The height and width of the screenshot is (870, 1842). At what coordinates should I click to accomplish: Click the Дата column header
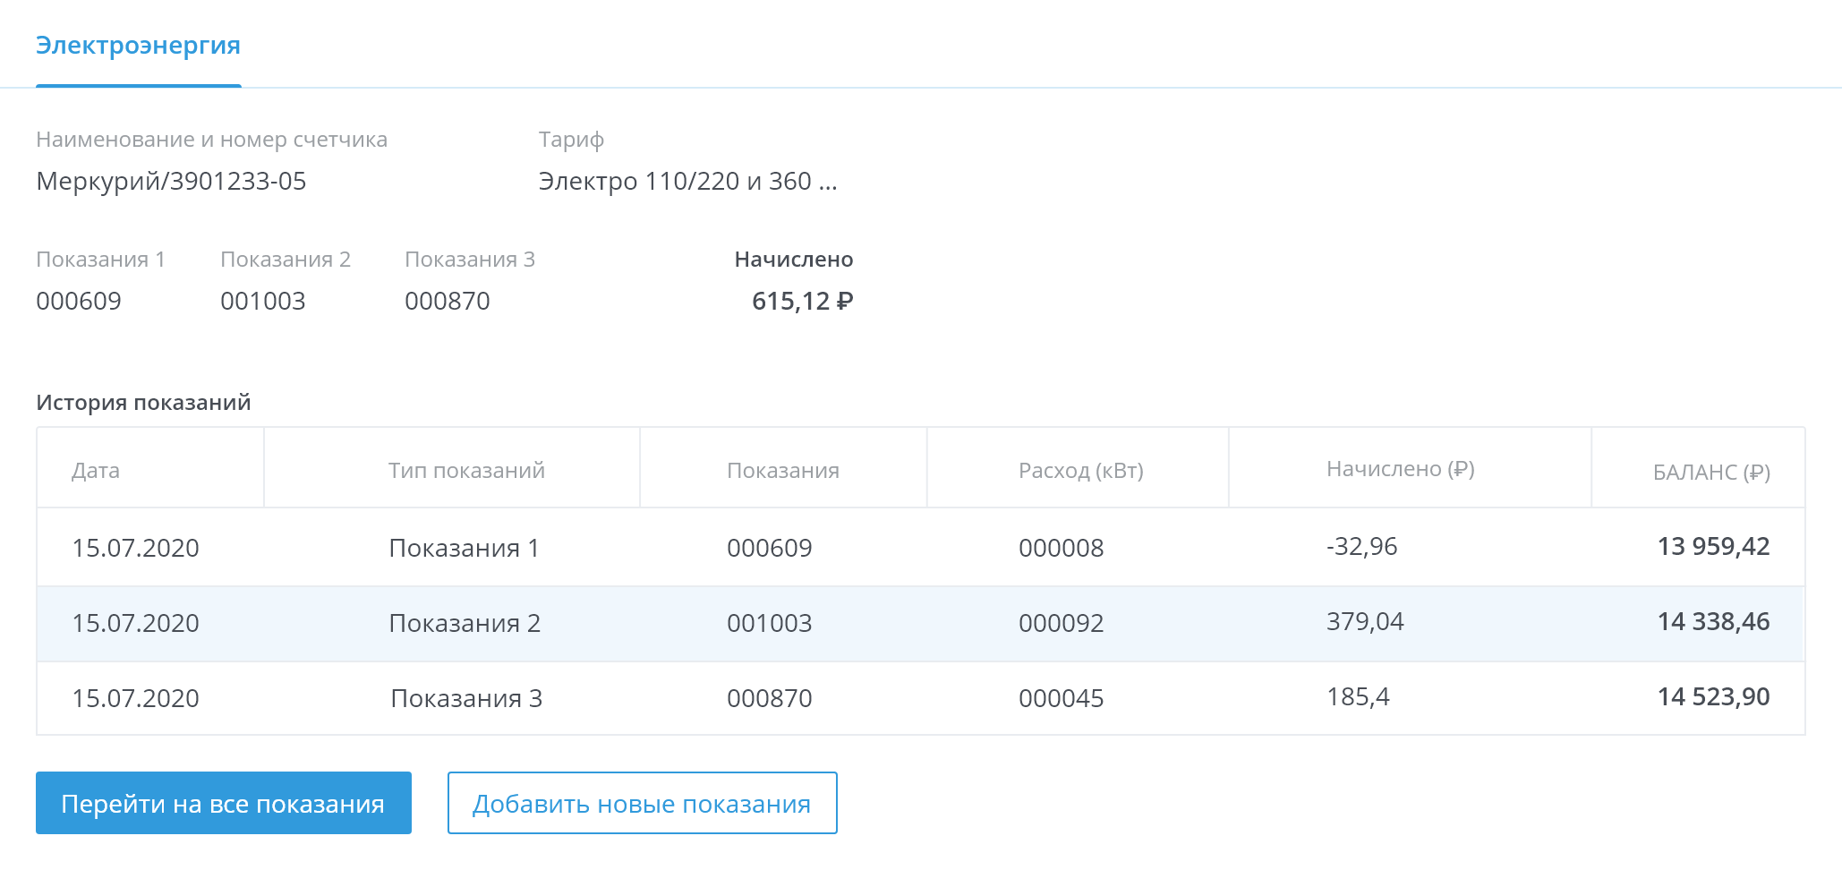(96, 471)
